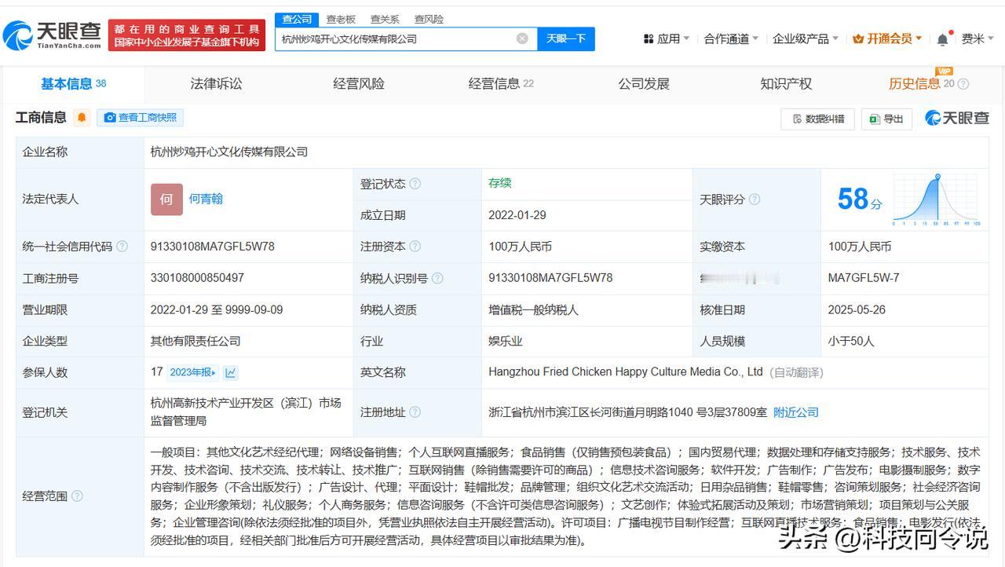Click the 数据纠错 button
This screenshot has width=1005, height=567.
tap(817, 119)
